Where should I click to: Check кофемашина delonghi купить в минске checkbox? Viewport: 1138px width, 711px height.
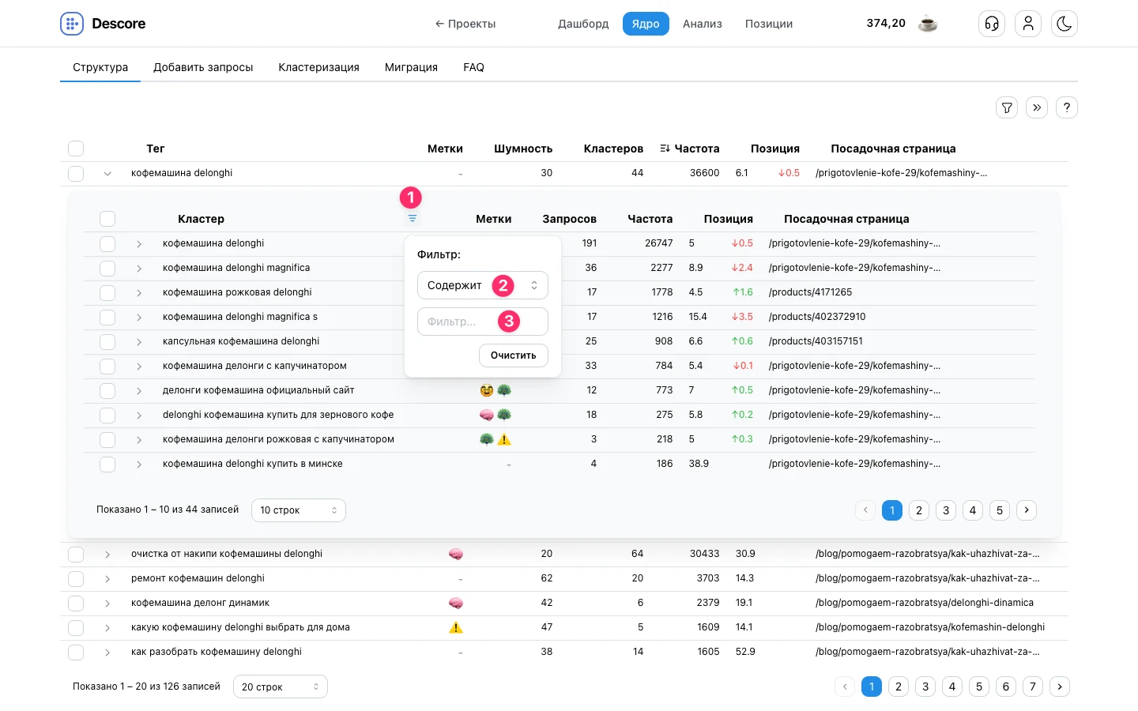(107, 464)
